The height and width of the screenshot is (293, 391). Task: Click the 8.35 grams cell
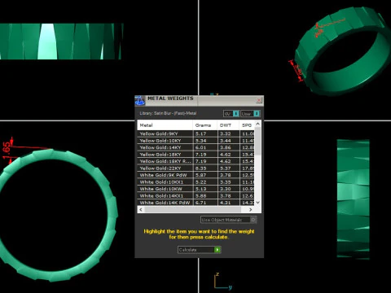[x=205, y=168]
